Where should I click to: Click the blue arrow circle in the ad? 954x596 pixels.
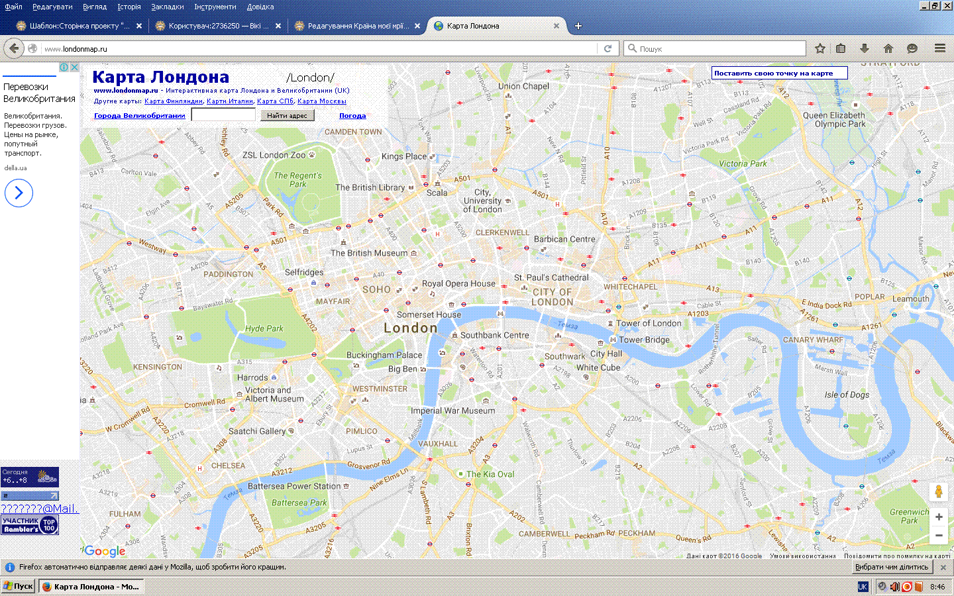[19, 193]
